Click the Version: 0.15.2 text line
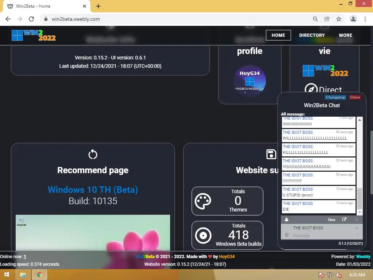Screen dimensions: 373x280 [x=110, y=58]
